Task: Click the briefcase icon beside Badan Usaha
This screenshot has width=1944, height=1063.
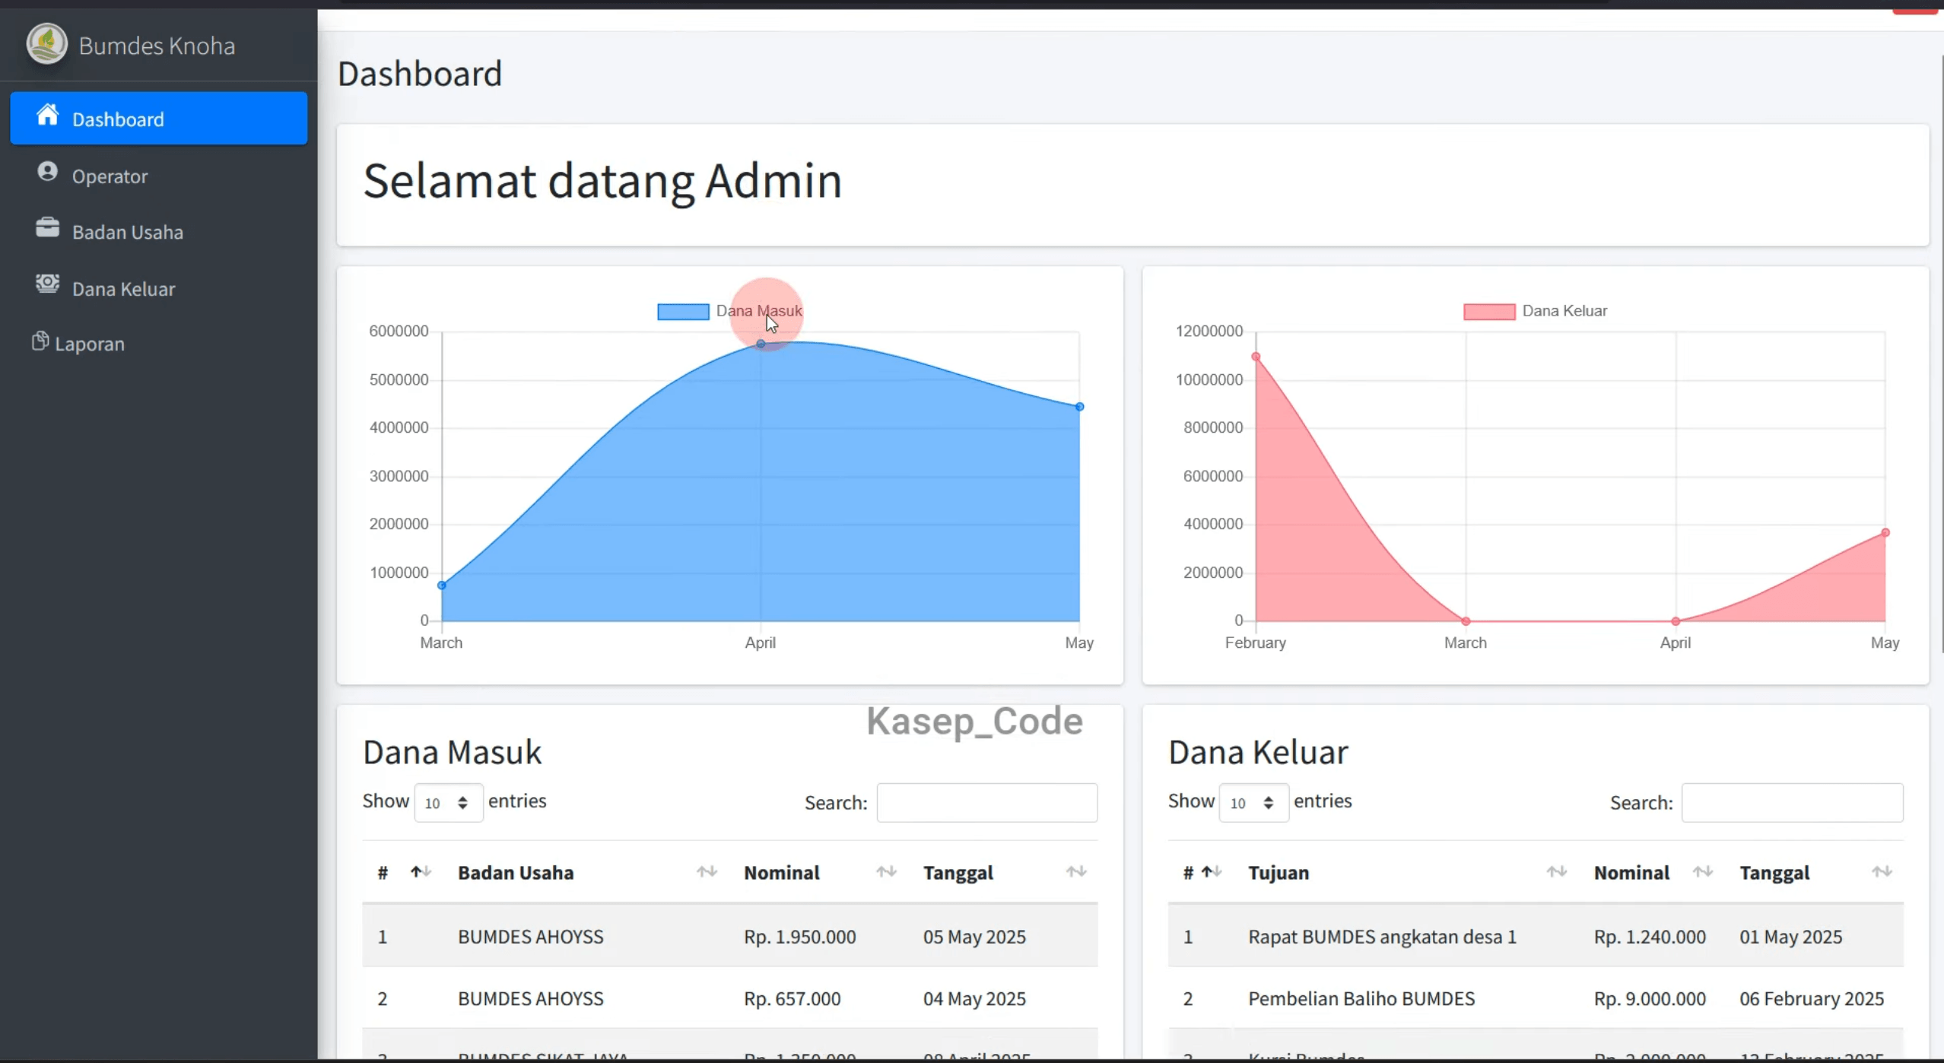Action: click(47, 227)
